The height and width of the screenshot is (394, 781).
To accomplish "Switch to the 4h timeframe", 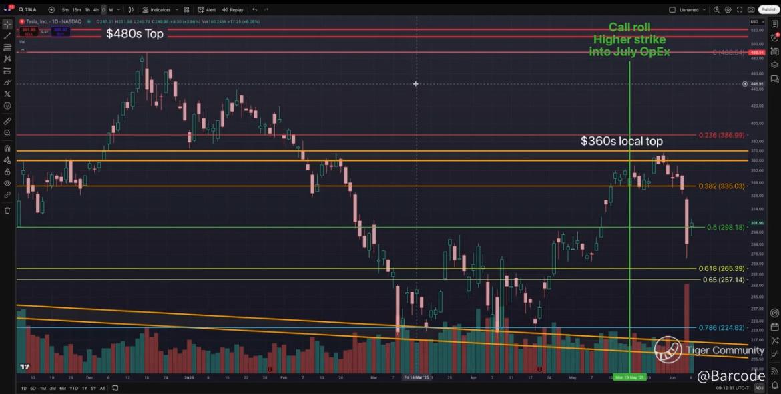I will click(95, 9).
